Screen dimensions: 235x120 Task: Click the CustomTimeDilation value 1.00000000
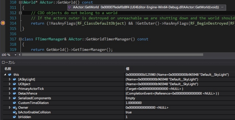coord(134,103)
